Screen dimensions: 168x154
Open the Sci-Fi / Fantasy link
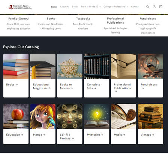point(67,136)
